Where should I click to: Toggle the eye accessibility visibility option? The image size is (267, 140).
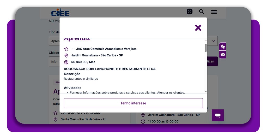pos(223,55)
